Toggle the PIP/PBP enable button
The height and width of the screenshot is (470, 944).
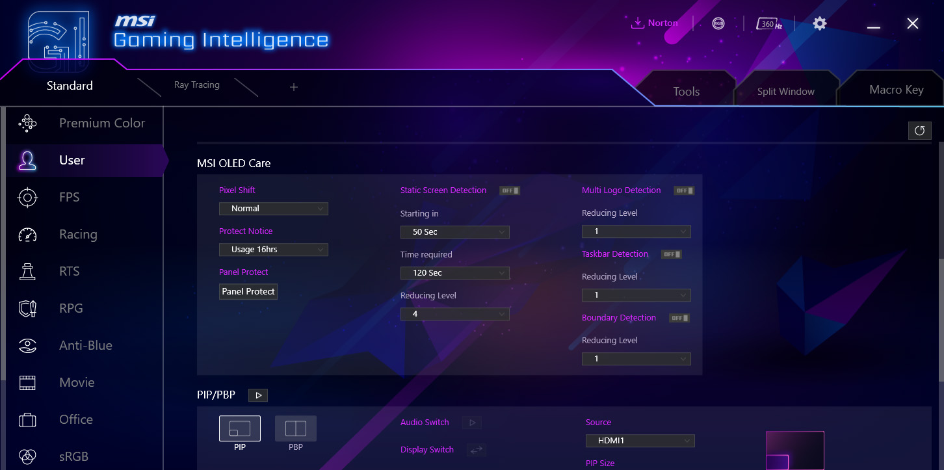pyautogui.click(x=258, y=395)
